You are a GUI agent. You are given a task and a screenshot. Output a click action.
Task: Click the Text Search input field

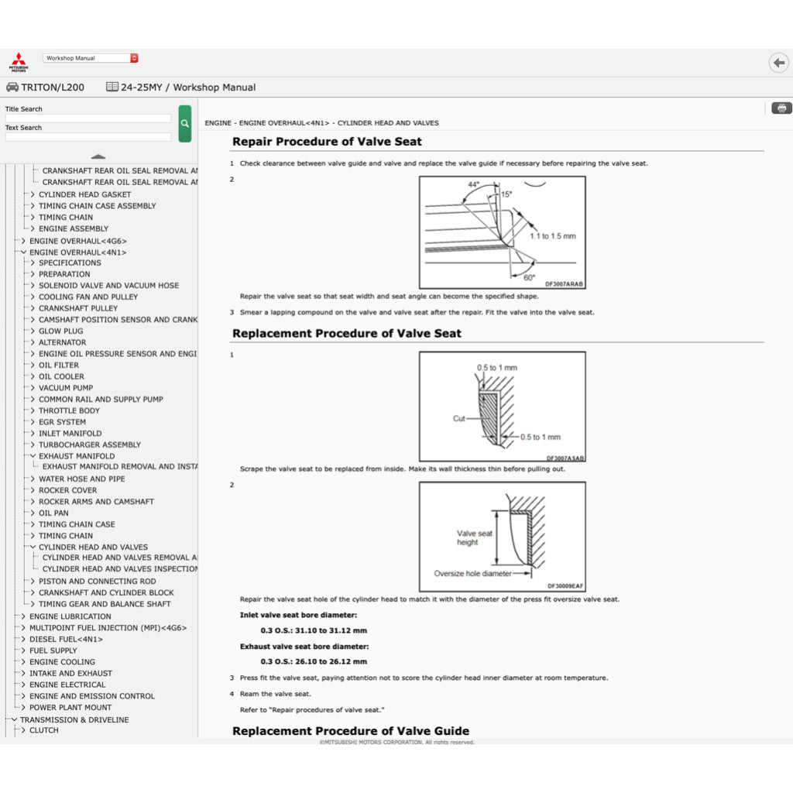tap(88, 137)
